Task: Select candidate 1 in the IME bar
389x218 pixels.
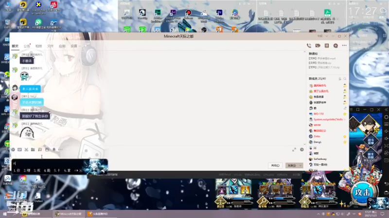Action: click(17, 171)
